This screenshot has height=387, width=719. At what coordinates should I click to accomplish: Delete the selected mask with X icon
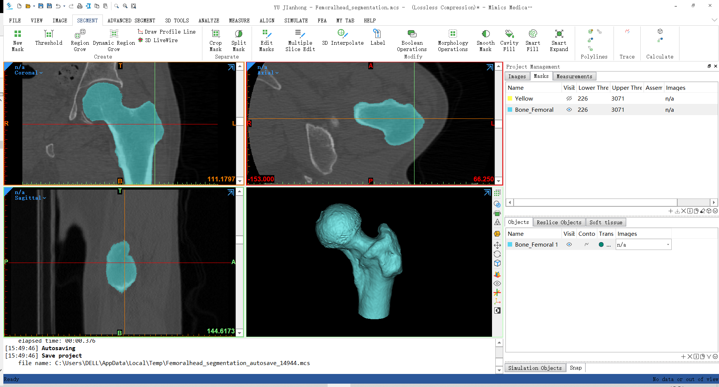tap(684, 211)
